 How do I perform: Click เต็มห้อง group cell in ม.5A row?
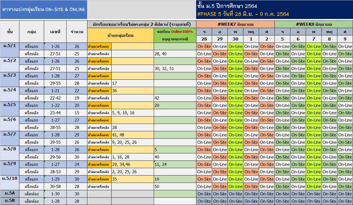[x=32, y=194]
